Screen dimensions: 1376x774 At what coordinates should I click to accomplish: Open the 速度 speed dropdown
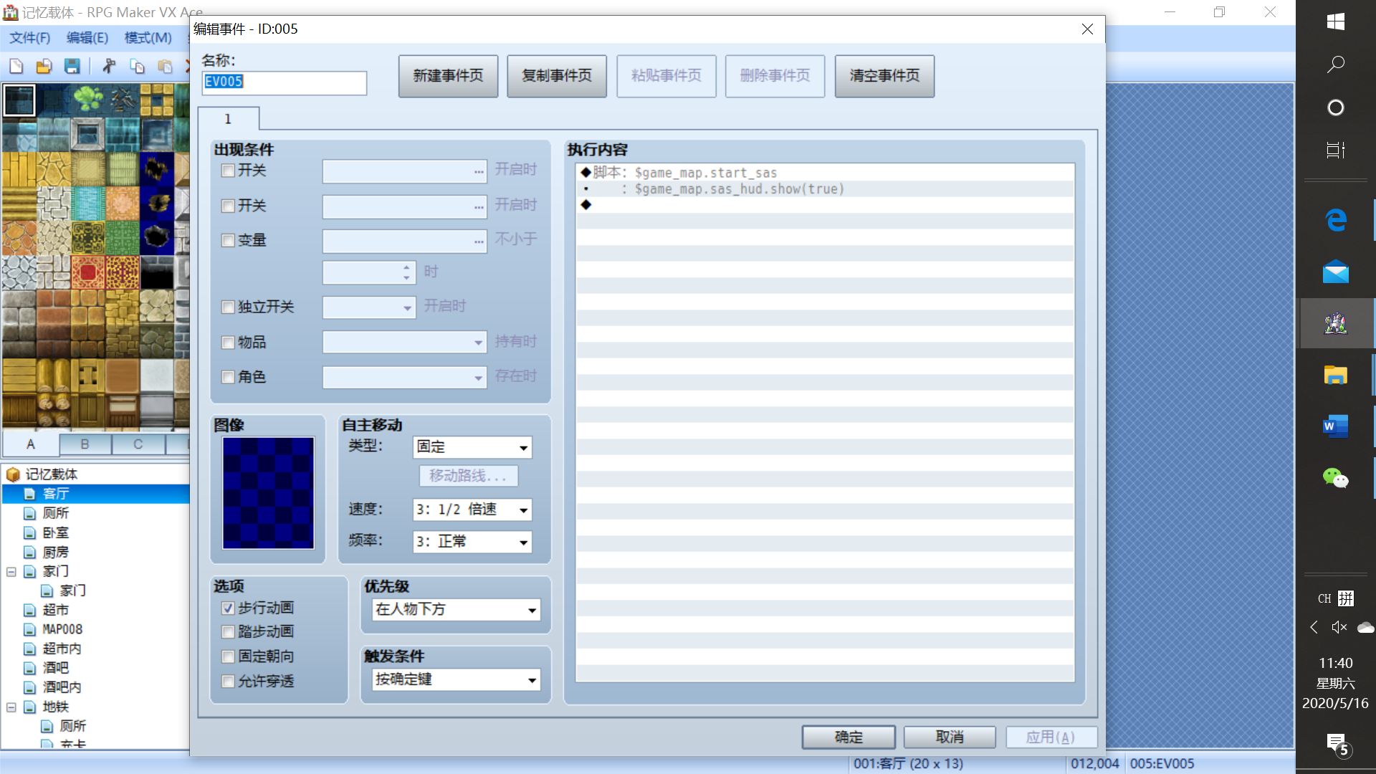472,510
